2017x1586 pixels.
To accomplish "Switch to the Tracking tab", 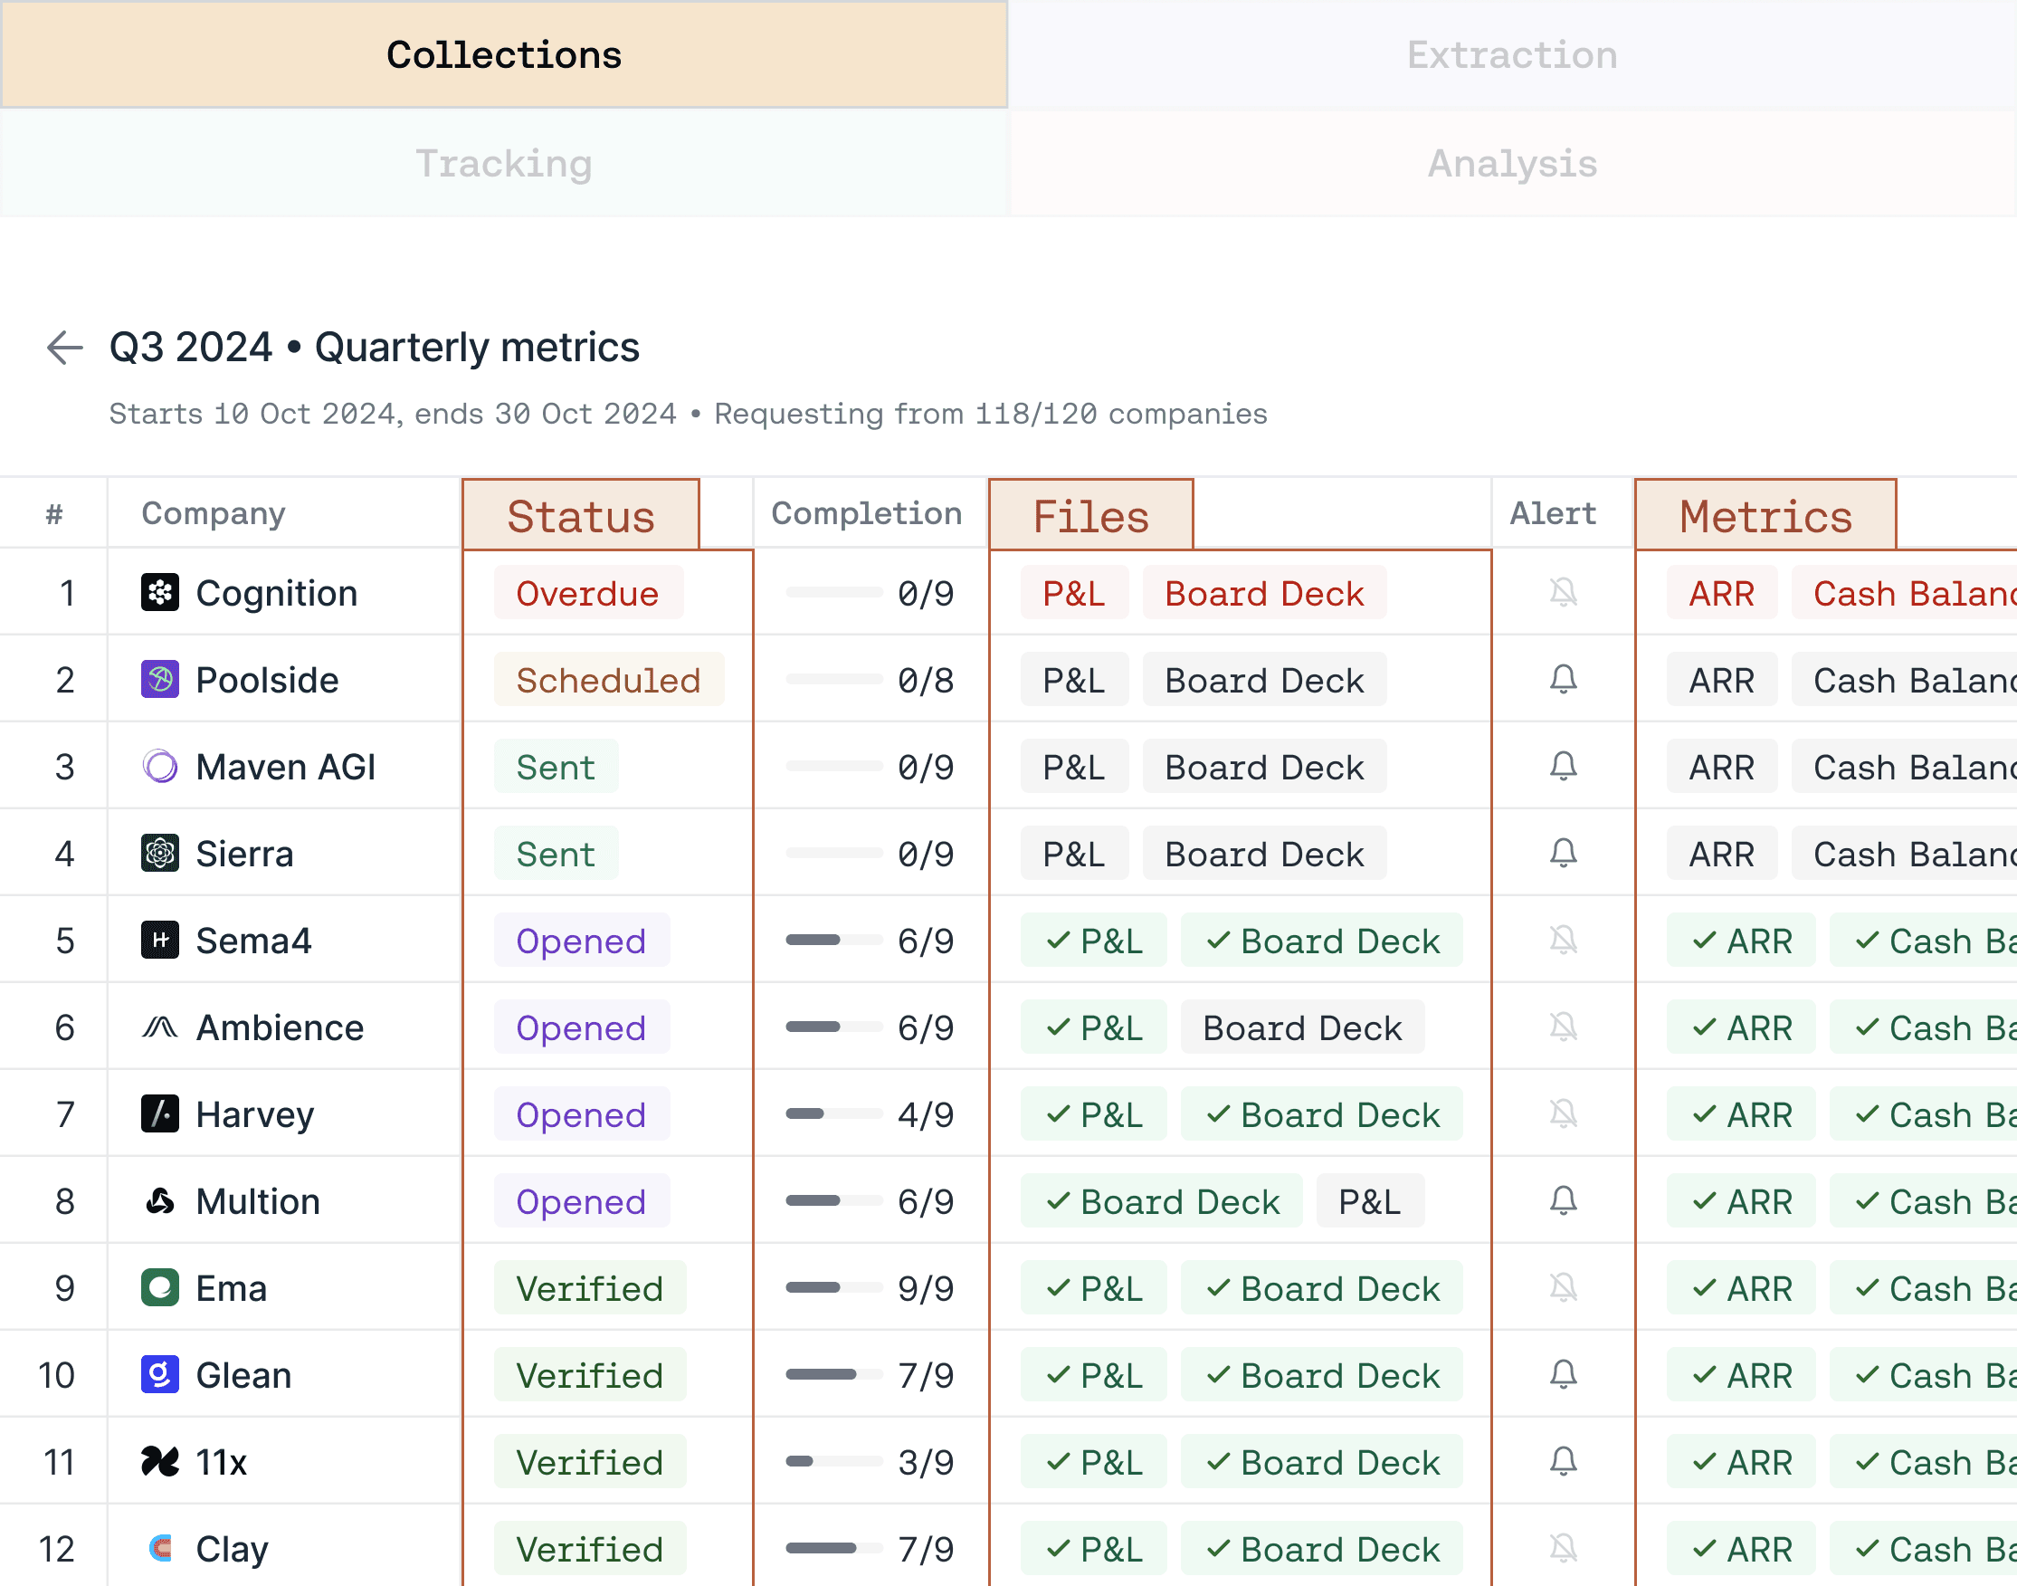I will [x=503, y=164].
